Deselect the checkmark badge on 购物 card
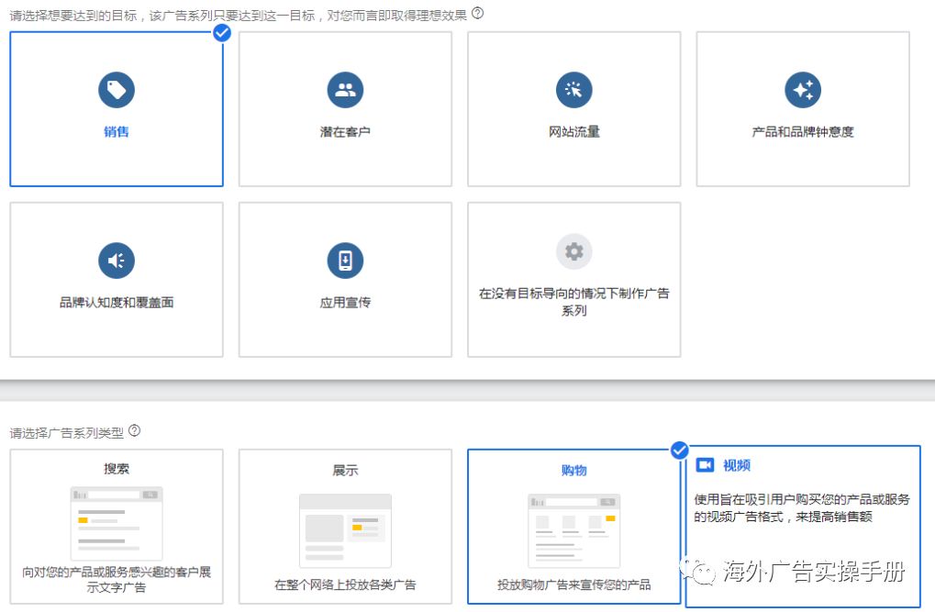This screenshot has width=935, height=612. (679, 450)
